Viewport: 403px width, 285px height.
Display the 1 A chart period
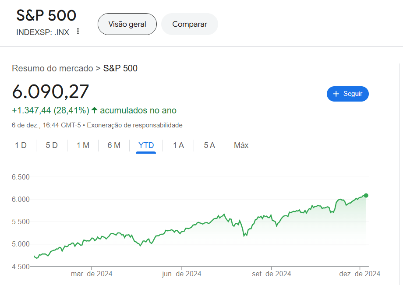(x=178, y=145)
